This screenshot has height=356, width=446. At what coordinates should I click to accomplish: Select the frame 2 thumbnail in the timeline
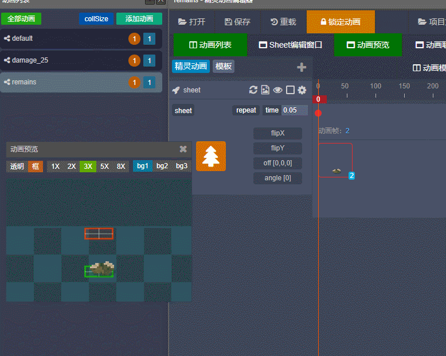tap(335, 160)
